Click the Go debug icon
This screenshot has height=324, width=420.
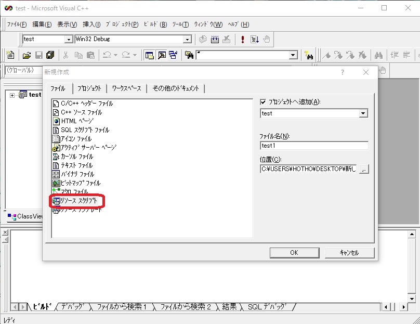pos(255,40)
